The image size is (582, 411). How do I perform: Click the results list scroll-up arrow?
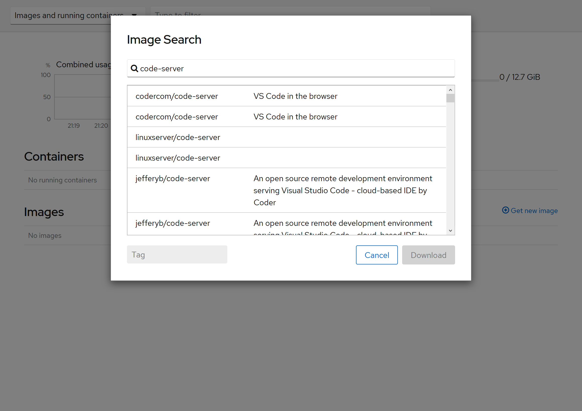pos(450,90)
